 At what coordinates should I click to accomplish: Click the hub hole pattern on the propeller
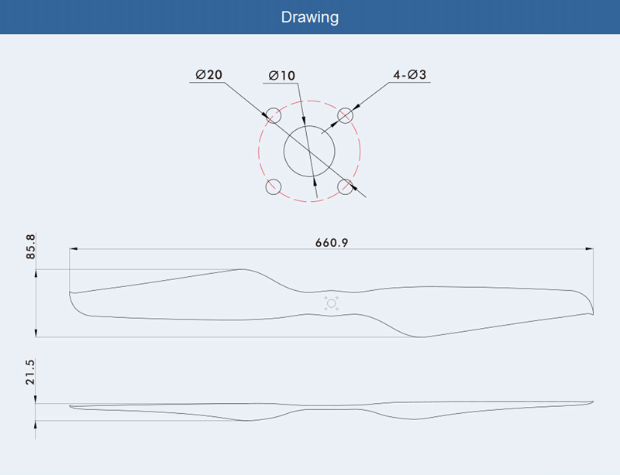332,303
